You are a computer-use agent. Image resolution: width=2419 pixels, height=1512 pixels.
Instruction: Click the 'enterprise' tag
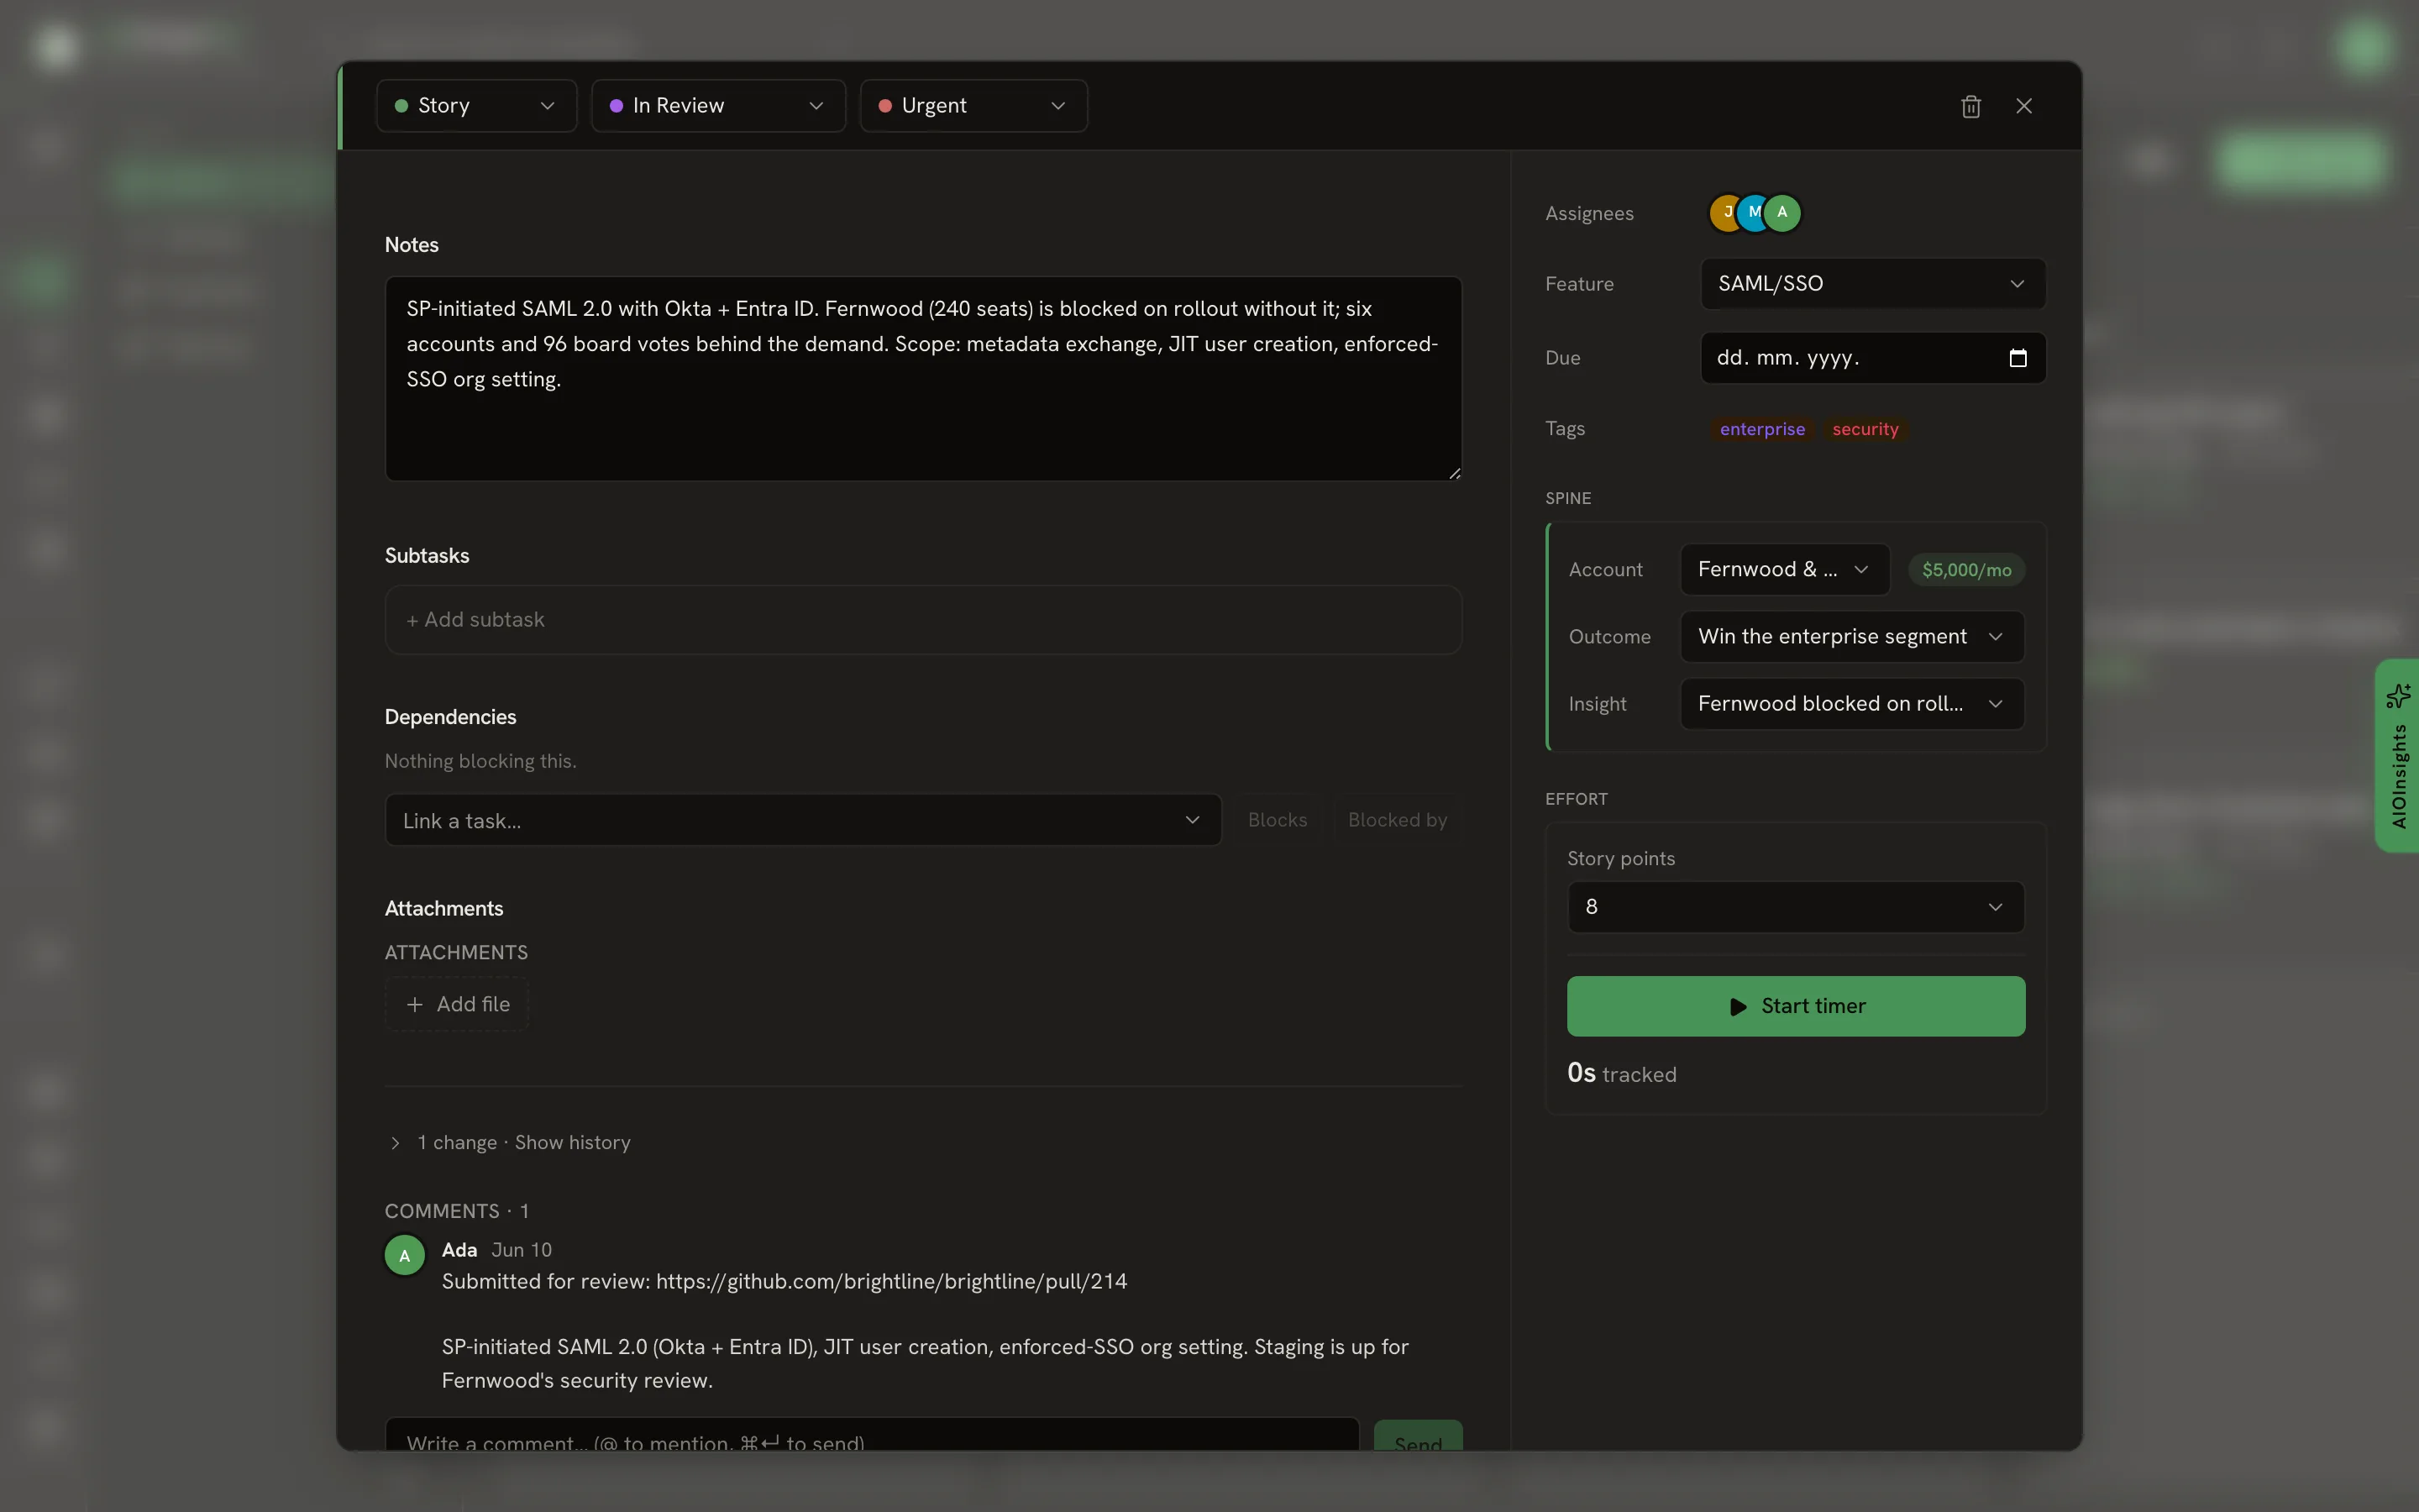click(x=1762, y=429)
